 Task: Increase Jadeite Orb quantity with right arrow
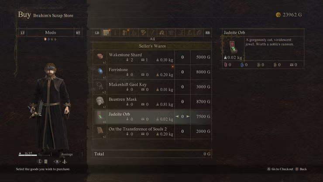pyautogui.click(x=188, y=116)
